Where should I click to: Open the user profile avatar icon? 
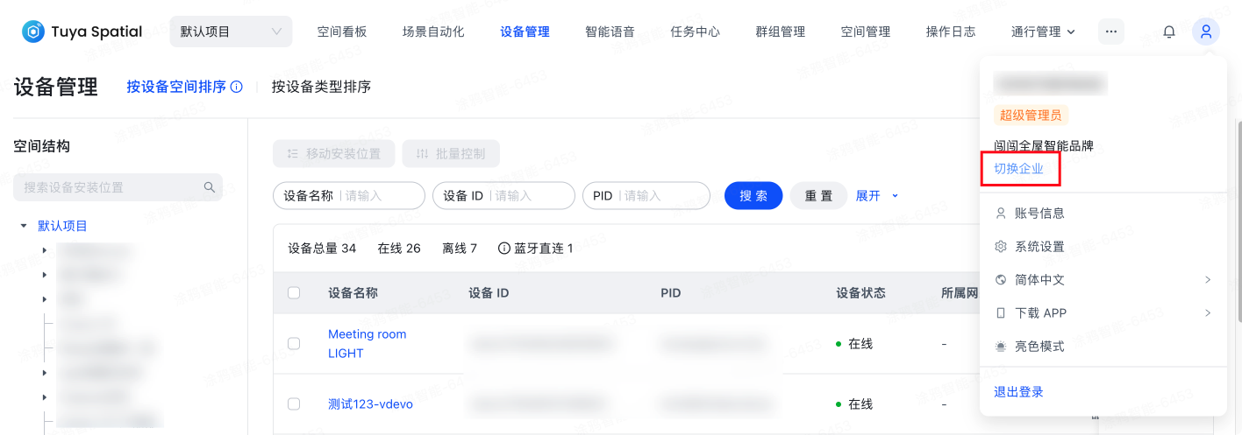(1206, 32)
